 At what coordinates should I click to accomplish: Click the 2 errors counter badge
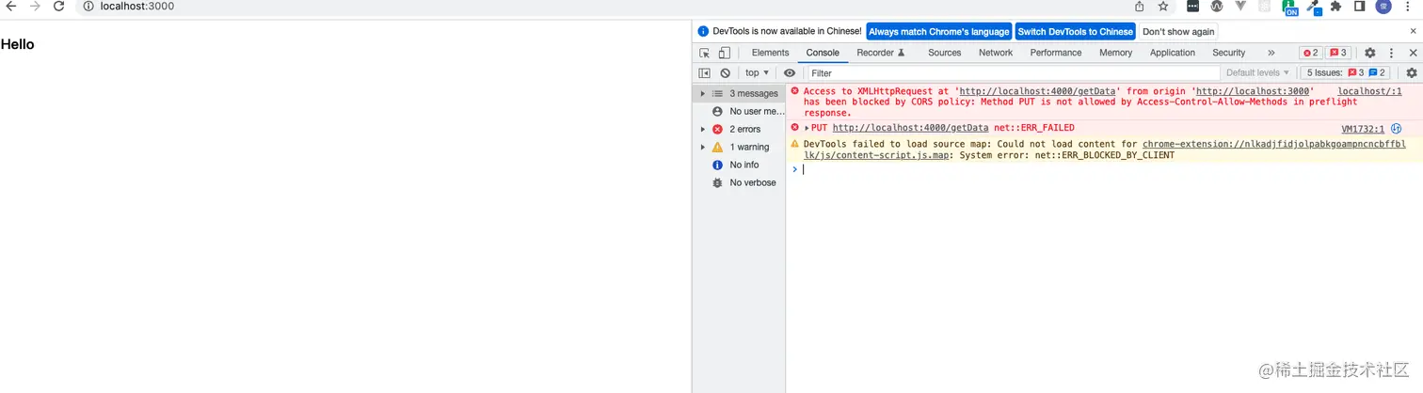1311,53
